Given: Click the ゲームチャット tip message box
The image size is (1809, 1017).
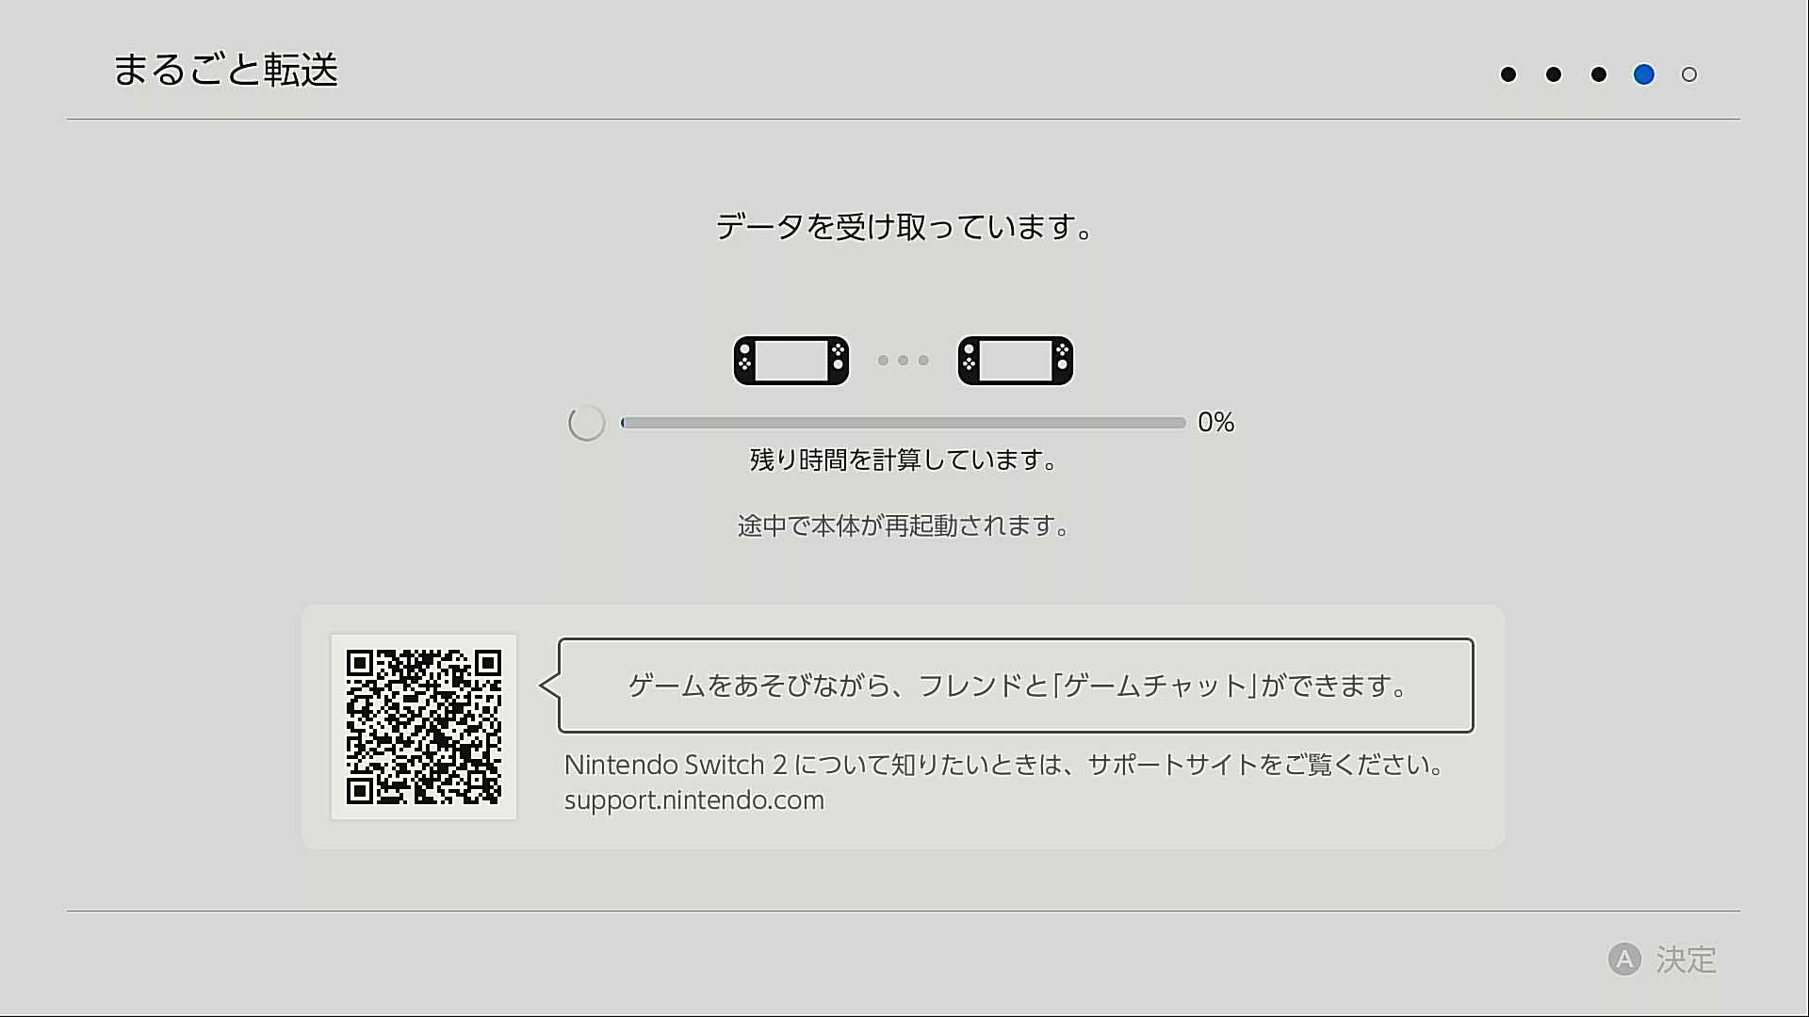Looking at the screenshot, I should (1016, 686).
